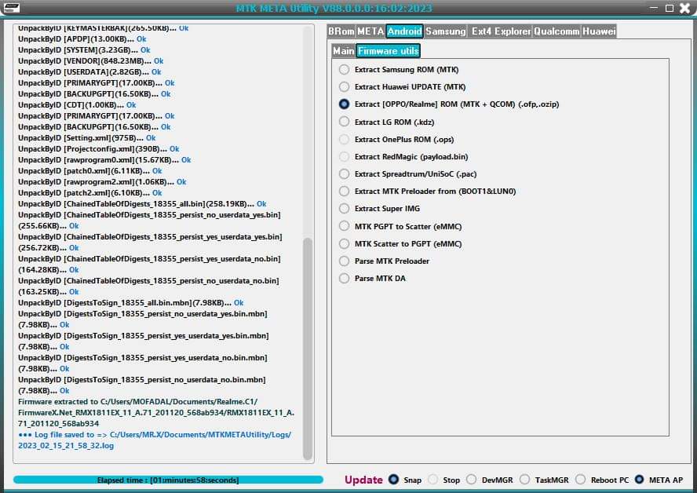Click the UnpackByID [SYSTEM](3.23GB) log line

tap(84, 49)
